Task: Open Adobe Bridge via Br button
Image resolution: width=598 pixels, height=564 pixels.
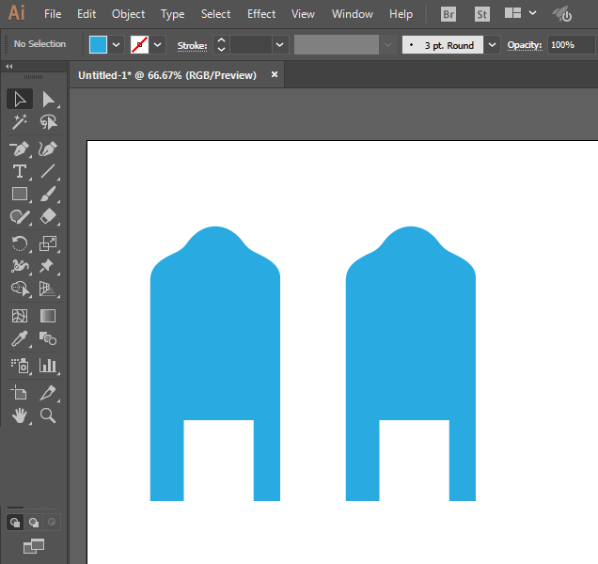Action: pyautogui.click(x=447, y=14)
